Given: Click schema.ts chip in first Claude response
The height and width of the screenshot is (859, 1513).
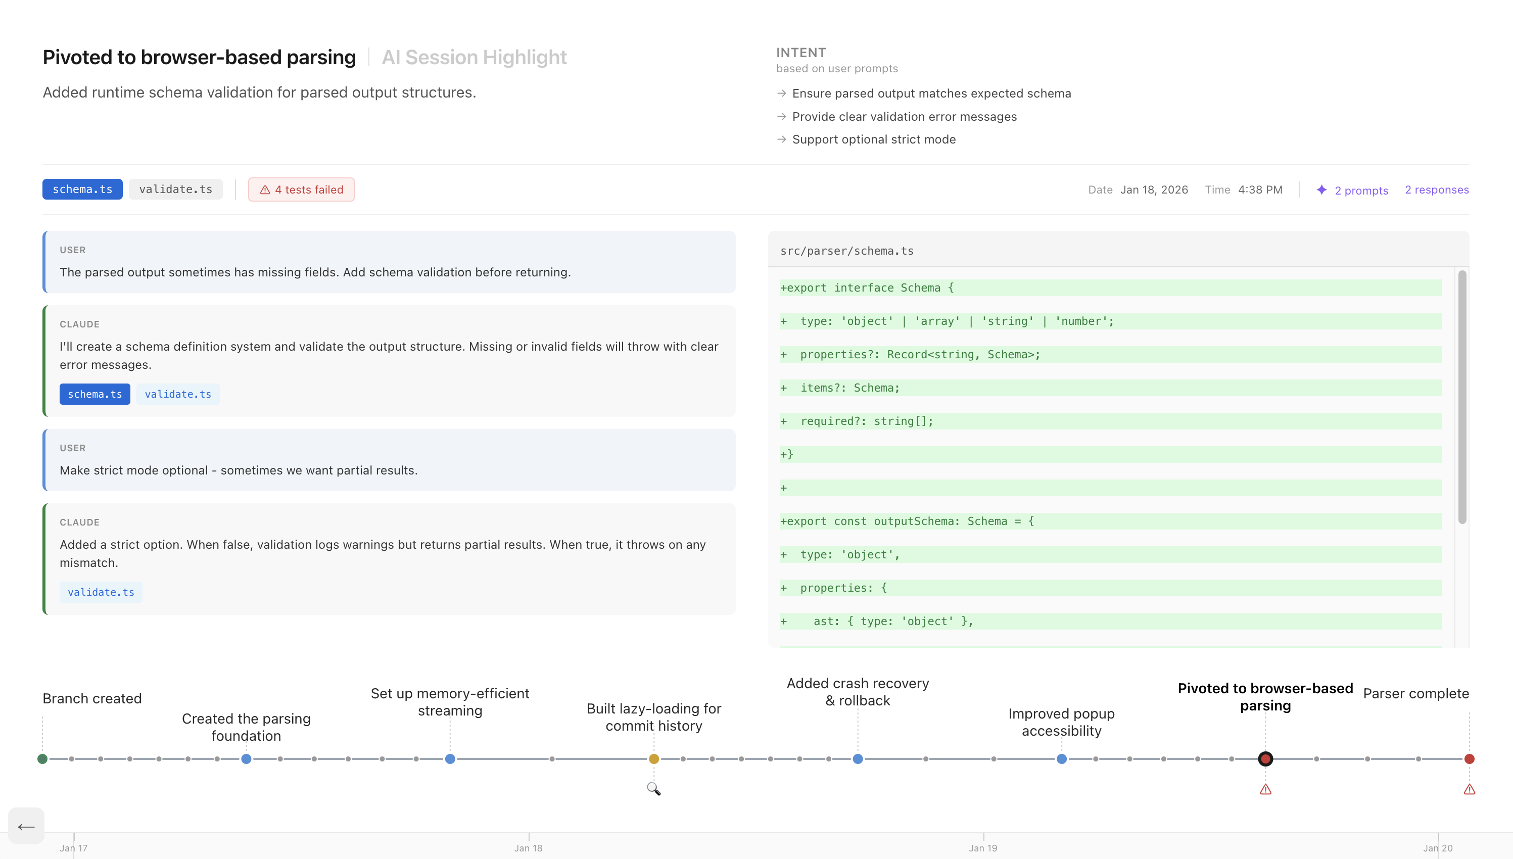Looking at the screenshot, I should coord(94,394).
